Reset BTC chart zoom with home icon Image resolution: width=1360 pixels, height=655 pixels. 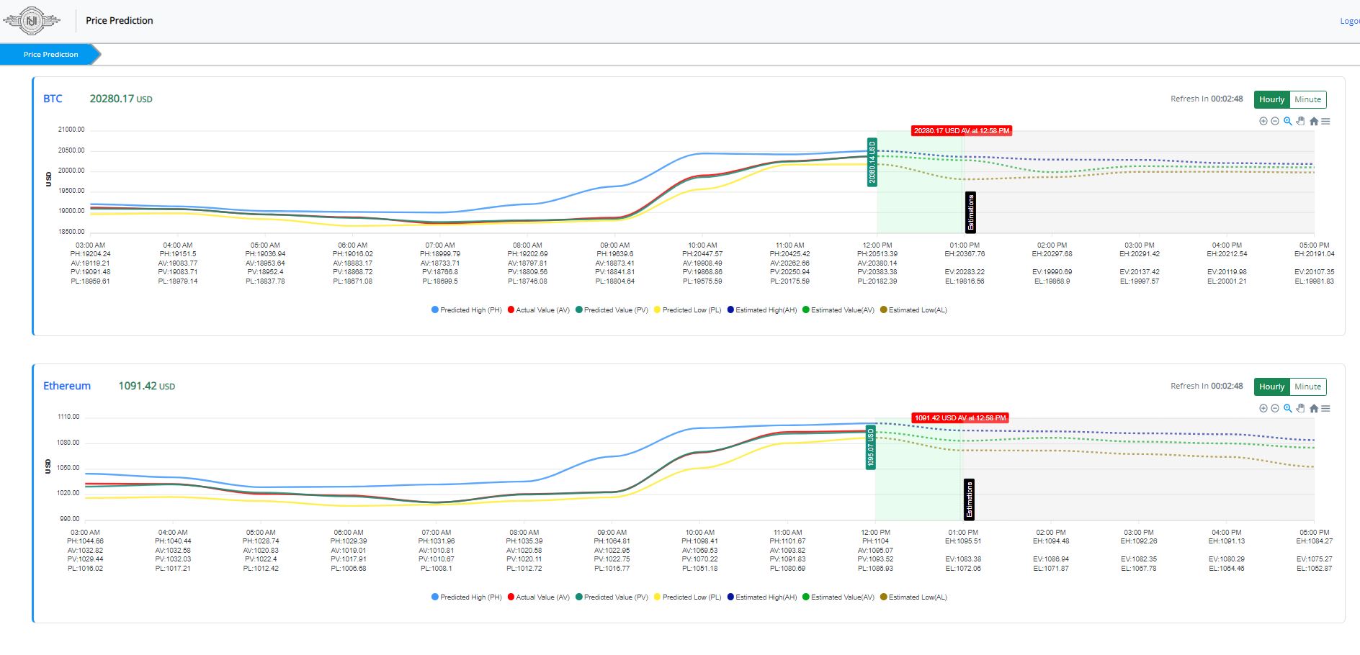click(1314, 121)
